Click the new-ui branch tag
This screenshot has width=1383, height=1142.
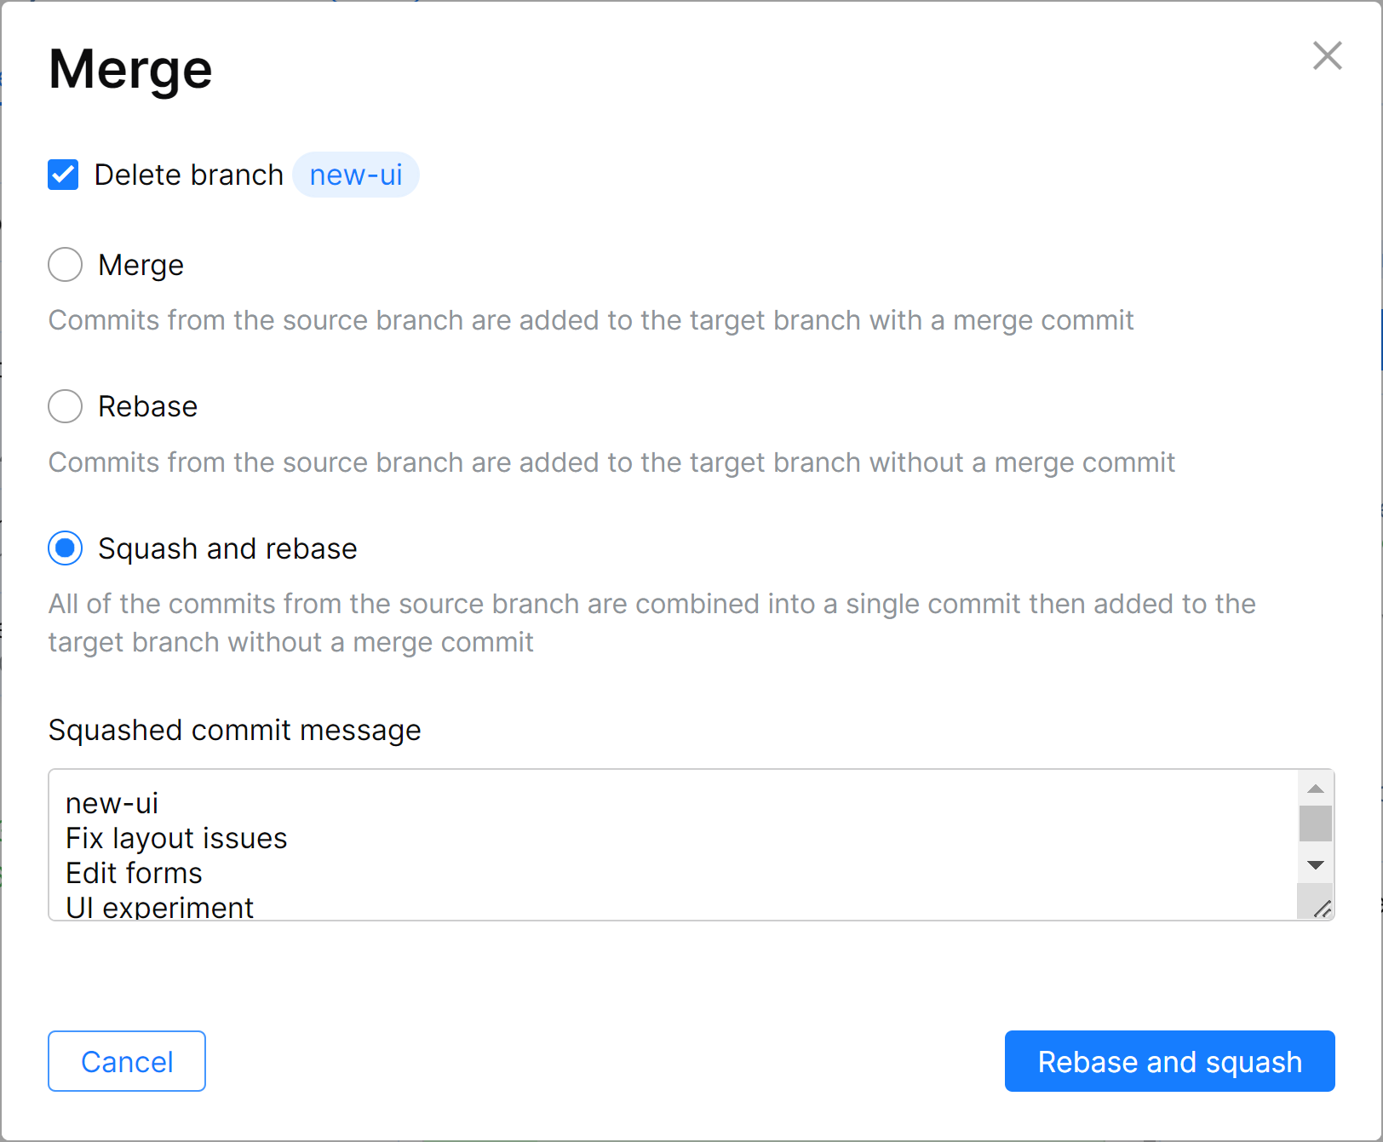coord(355,175)
